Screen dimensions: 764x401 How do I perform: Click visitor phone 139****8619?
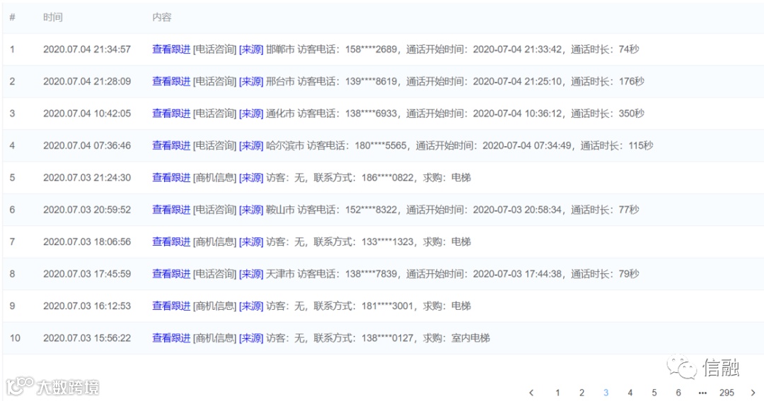[x=371, y=81]
